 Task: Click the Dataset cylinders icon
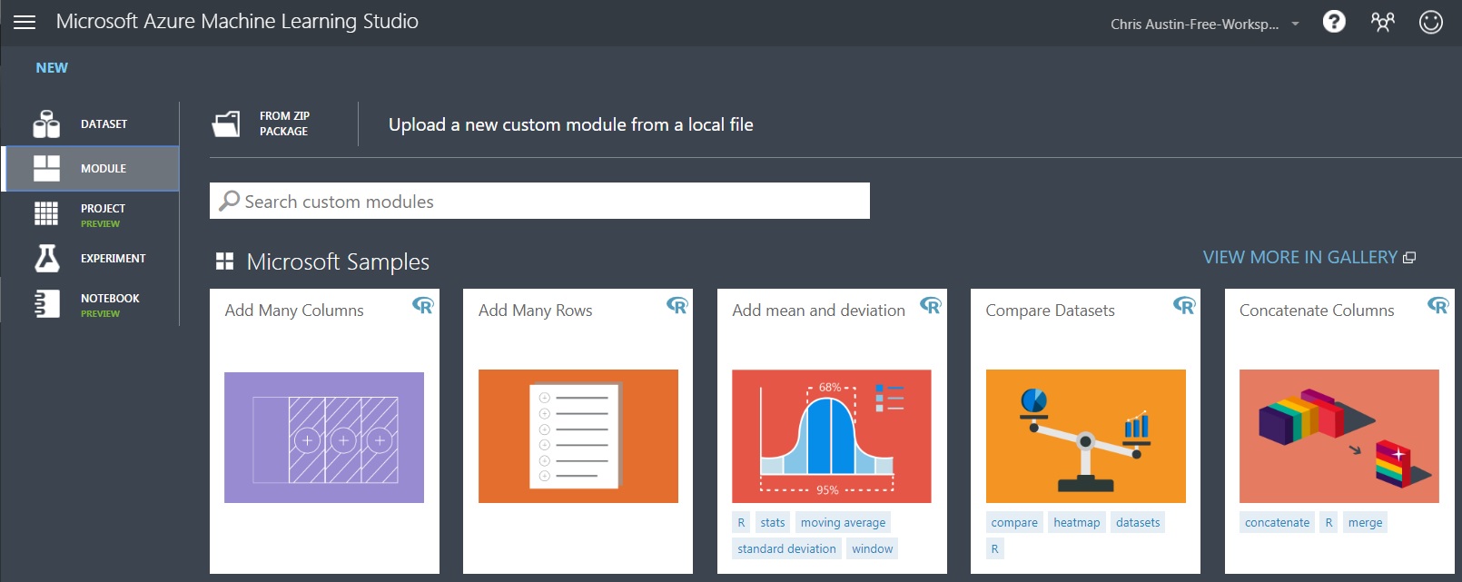pyautogui.click(x=46, y=124)
